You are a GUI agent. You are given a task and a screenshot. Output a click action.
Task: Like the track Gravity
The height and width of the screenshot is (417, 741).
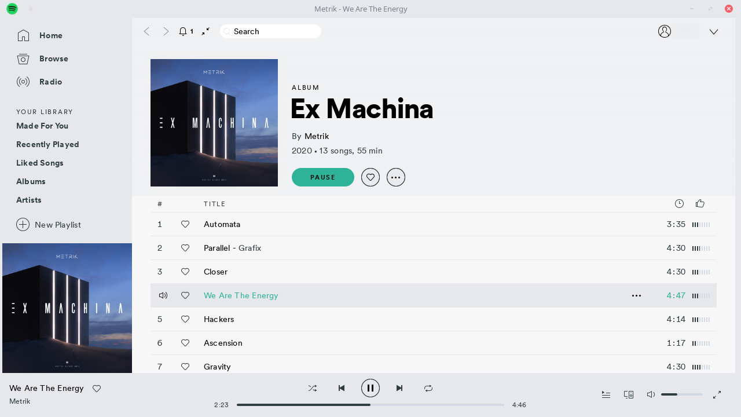coord(185,367)
